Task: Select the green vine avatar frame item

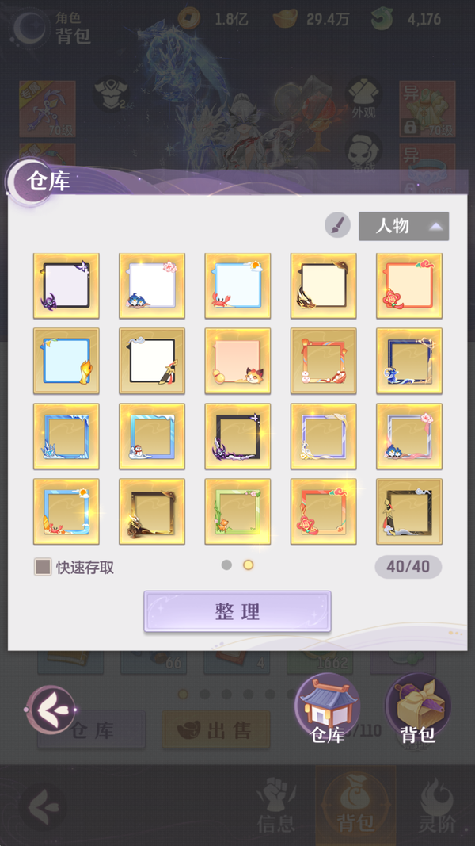Action: click(237, 511)
